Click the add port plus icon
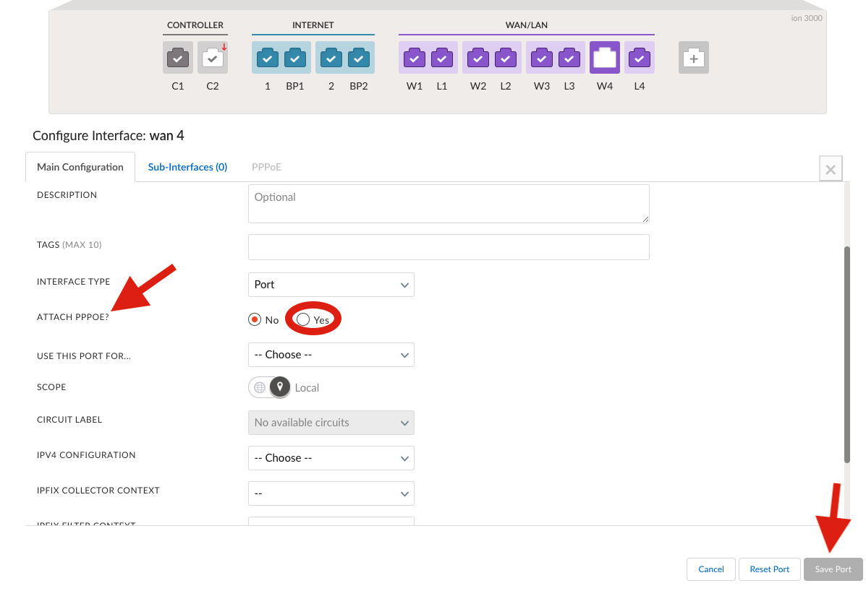The height and width of the screenshot is (591, 866). coord(694,58)
